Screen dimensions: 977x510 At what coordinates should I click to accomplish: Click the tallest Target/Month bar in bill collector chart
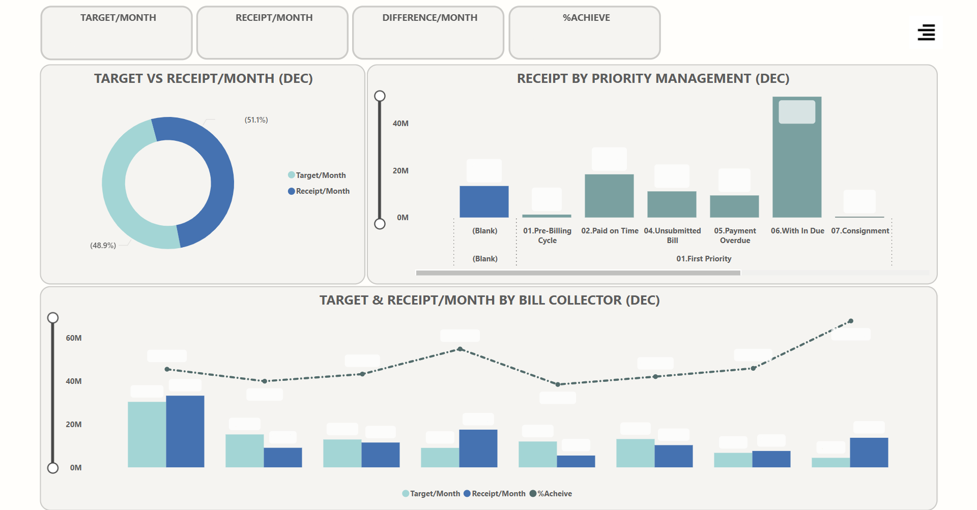point(147,435)
